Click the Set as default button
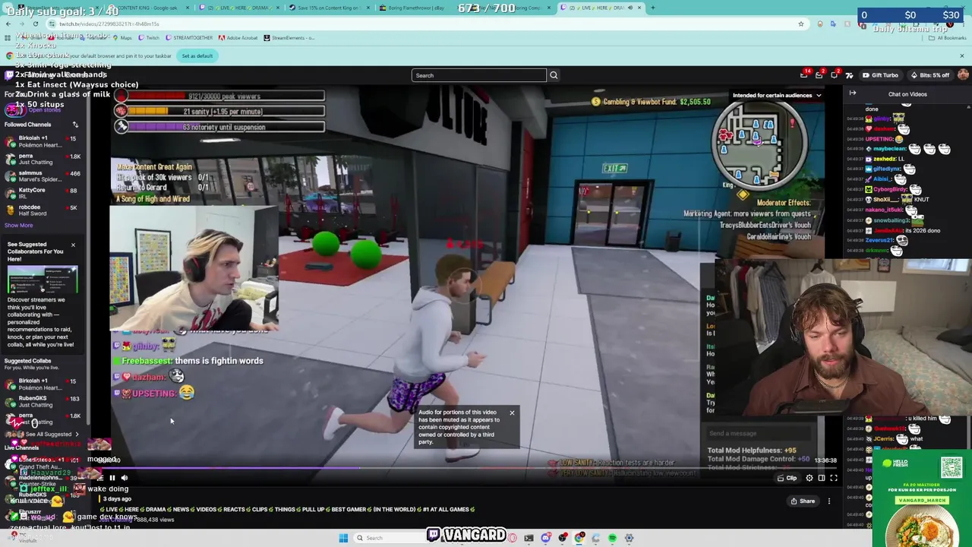972x547 pixels. pyautogui.click(x=197, y=55)
